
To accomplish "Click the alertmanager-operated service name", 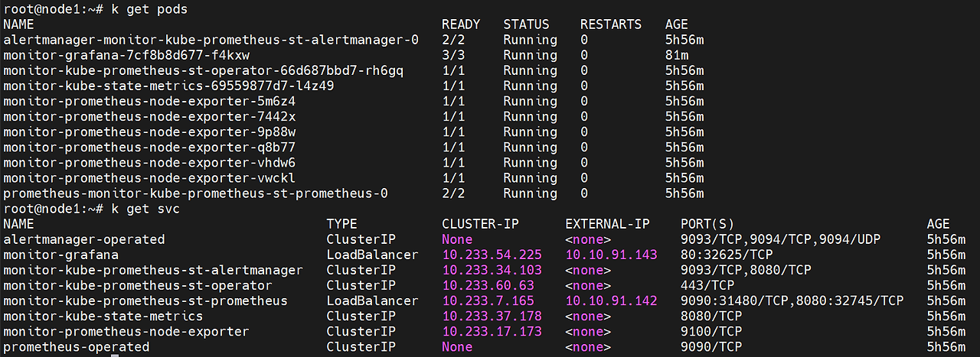I will tap(84, 239).
